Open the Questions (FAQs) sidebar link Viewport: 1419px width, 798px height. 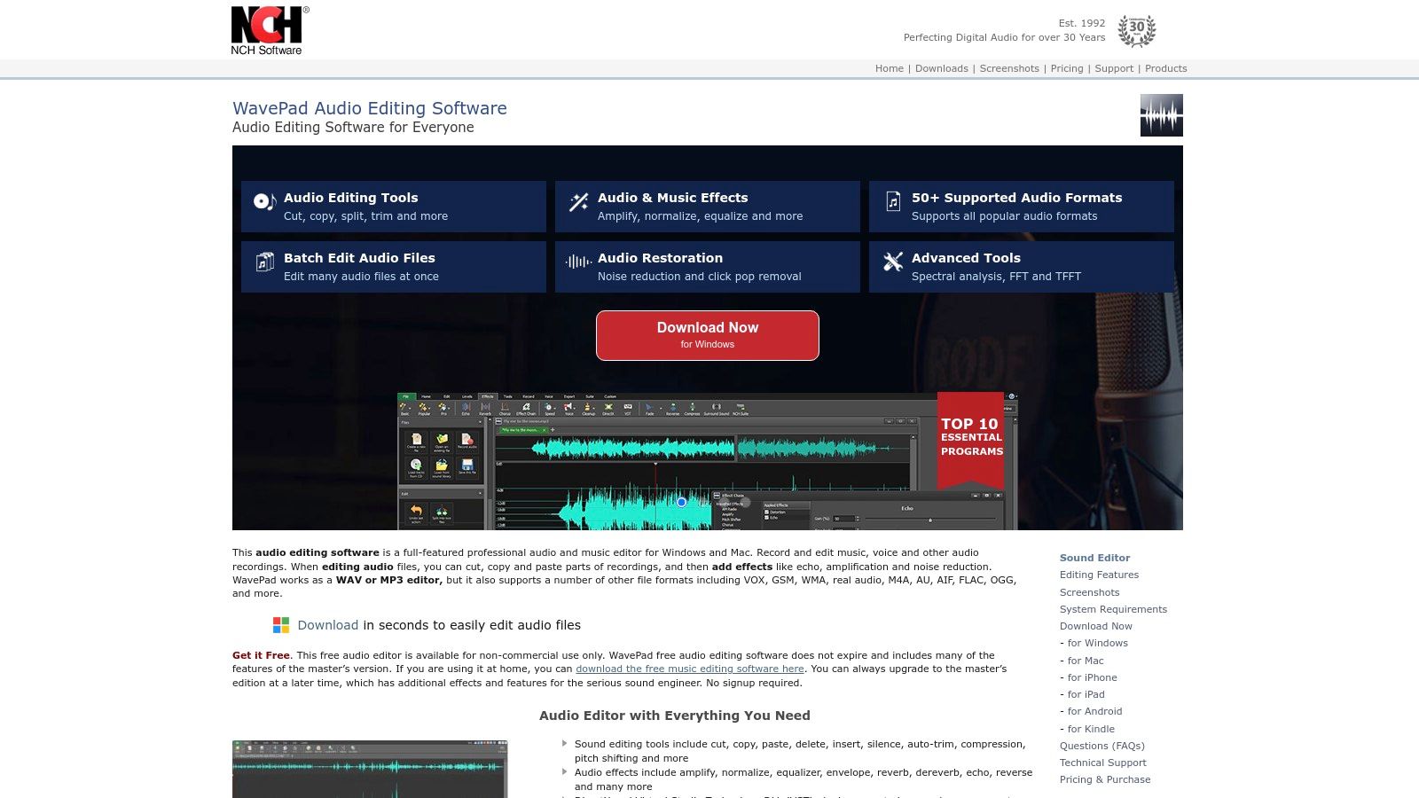pos(1102,746)
